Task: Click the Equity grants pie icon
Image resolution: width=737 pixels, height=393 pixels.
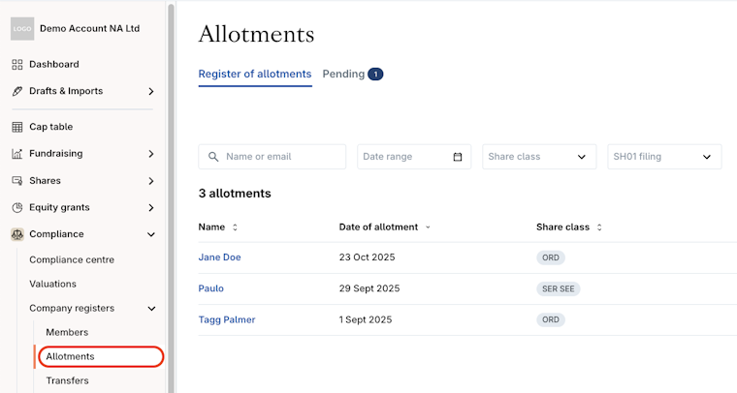Action: click(17, 207)
